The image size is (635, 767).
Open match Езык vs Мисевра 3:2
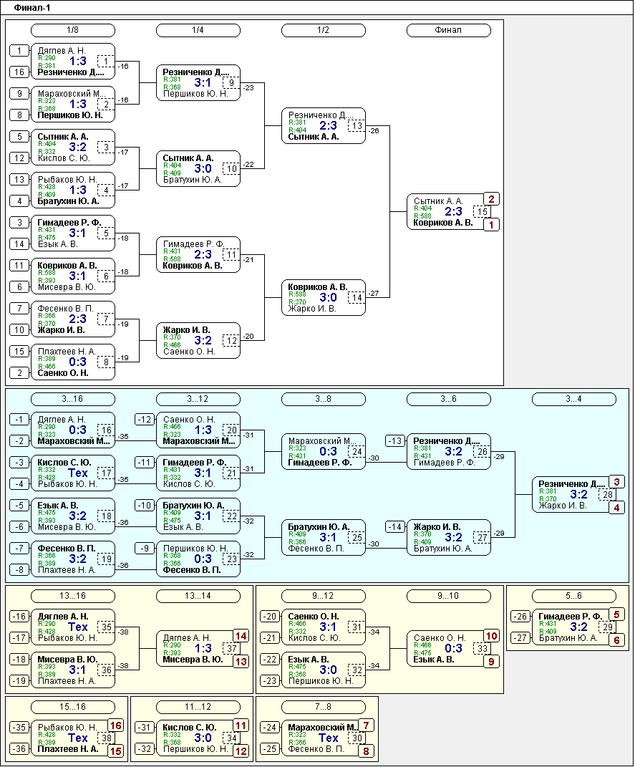pyautogui.click(x=73, y=516)
